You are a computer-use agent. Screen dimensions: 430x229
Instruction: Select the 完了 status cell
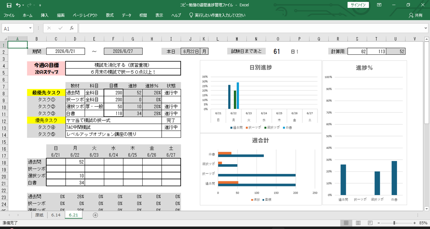coord(171,121)
